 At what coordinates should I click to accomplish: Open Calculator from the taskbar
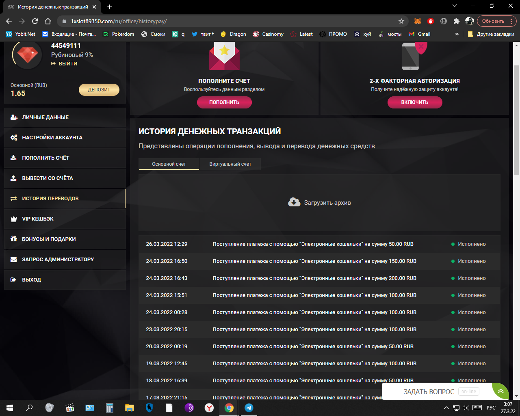click(x=109, y=408)
